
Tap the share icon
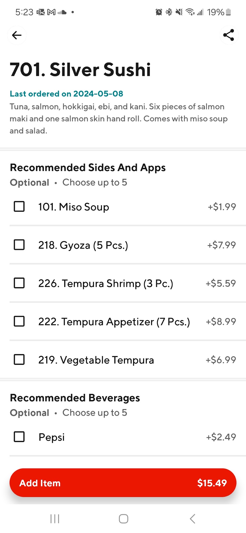coord(229,35)
